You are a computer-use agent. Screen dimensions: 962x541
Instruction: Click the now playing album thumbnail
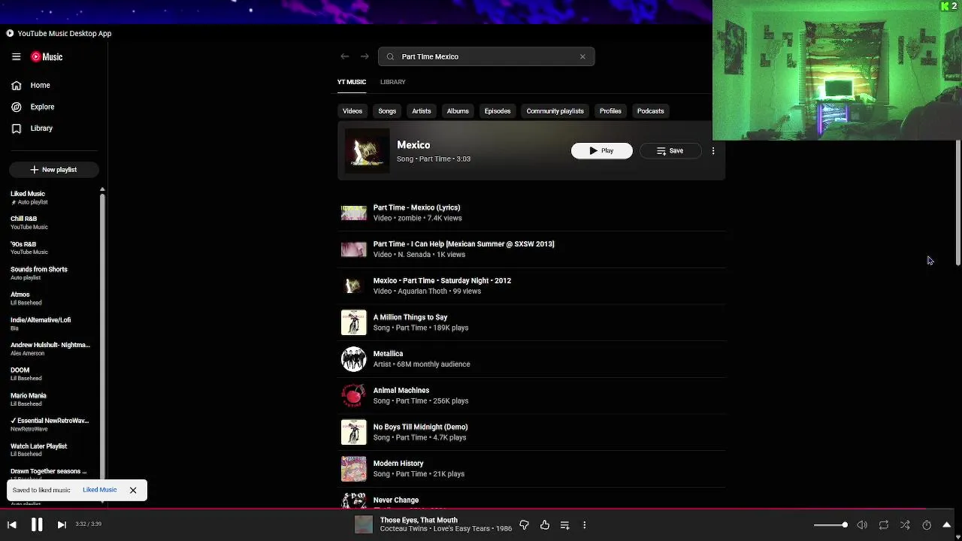click(364, 524)
